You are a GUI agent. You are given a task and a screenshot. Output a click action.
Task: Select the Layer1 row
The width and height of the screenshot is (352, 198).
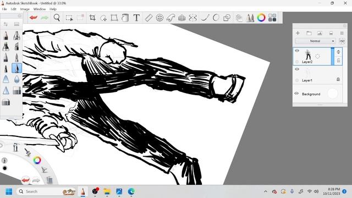pyautogui.click(x=318, y=75)
